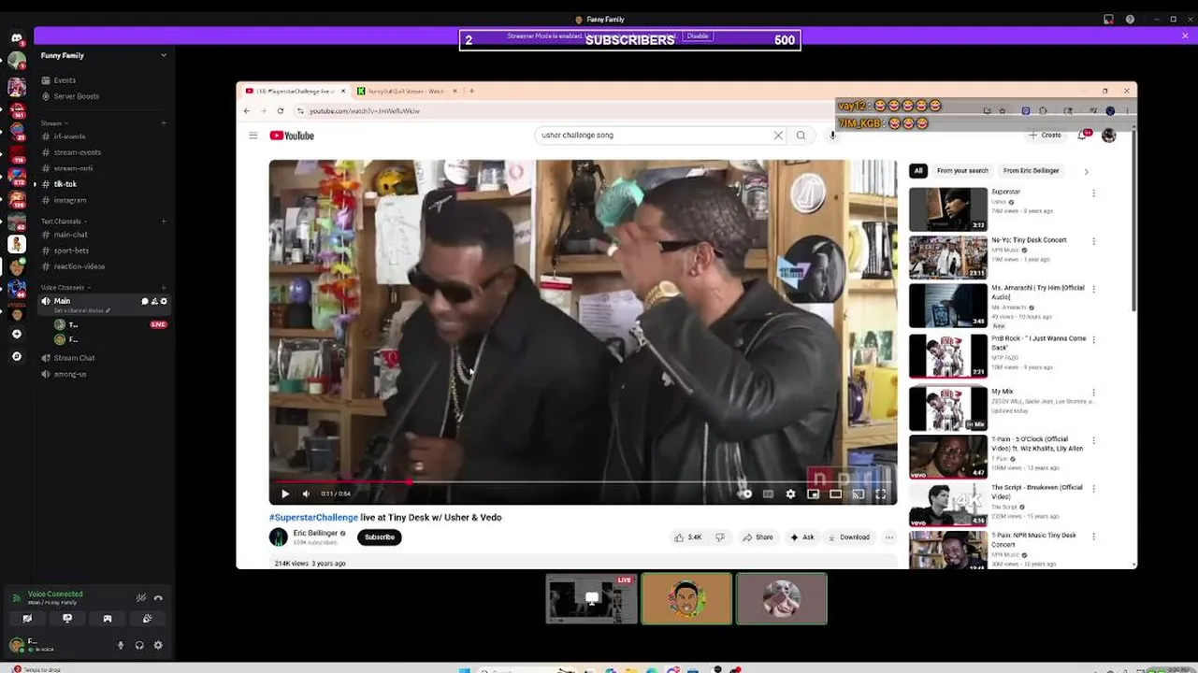Image resolution: width=1198 pixels, height=673 pixels.
Task: Collapse the Voice Channels category
Action: (x=64, y=287)
